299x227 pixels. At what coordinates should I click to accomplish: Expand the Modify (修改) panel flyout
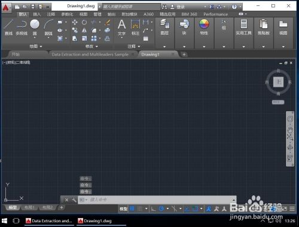(x=91, y=46)
